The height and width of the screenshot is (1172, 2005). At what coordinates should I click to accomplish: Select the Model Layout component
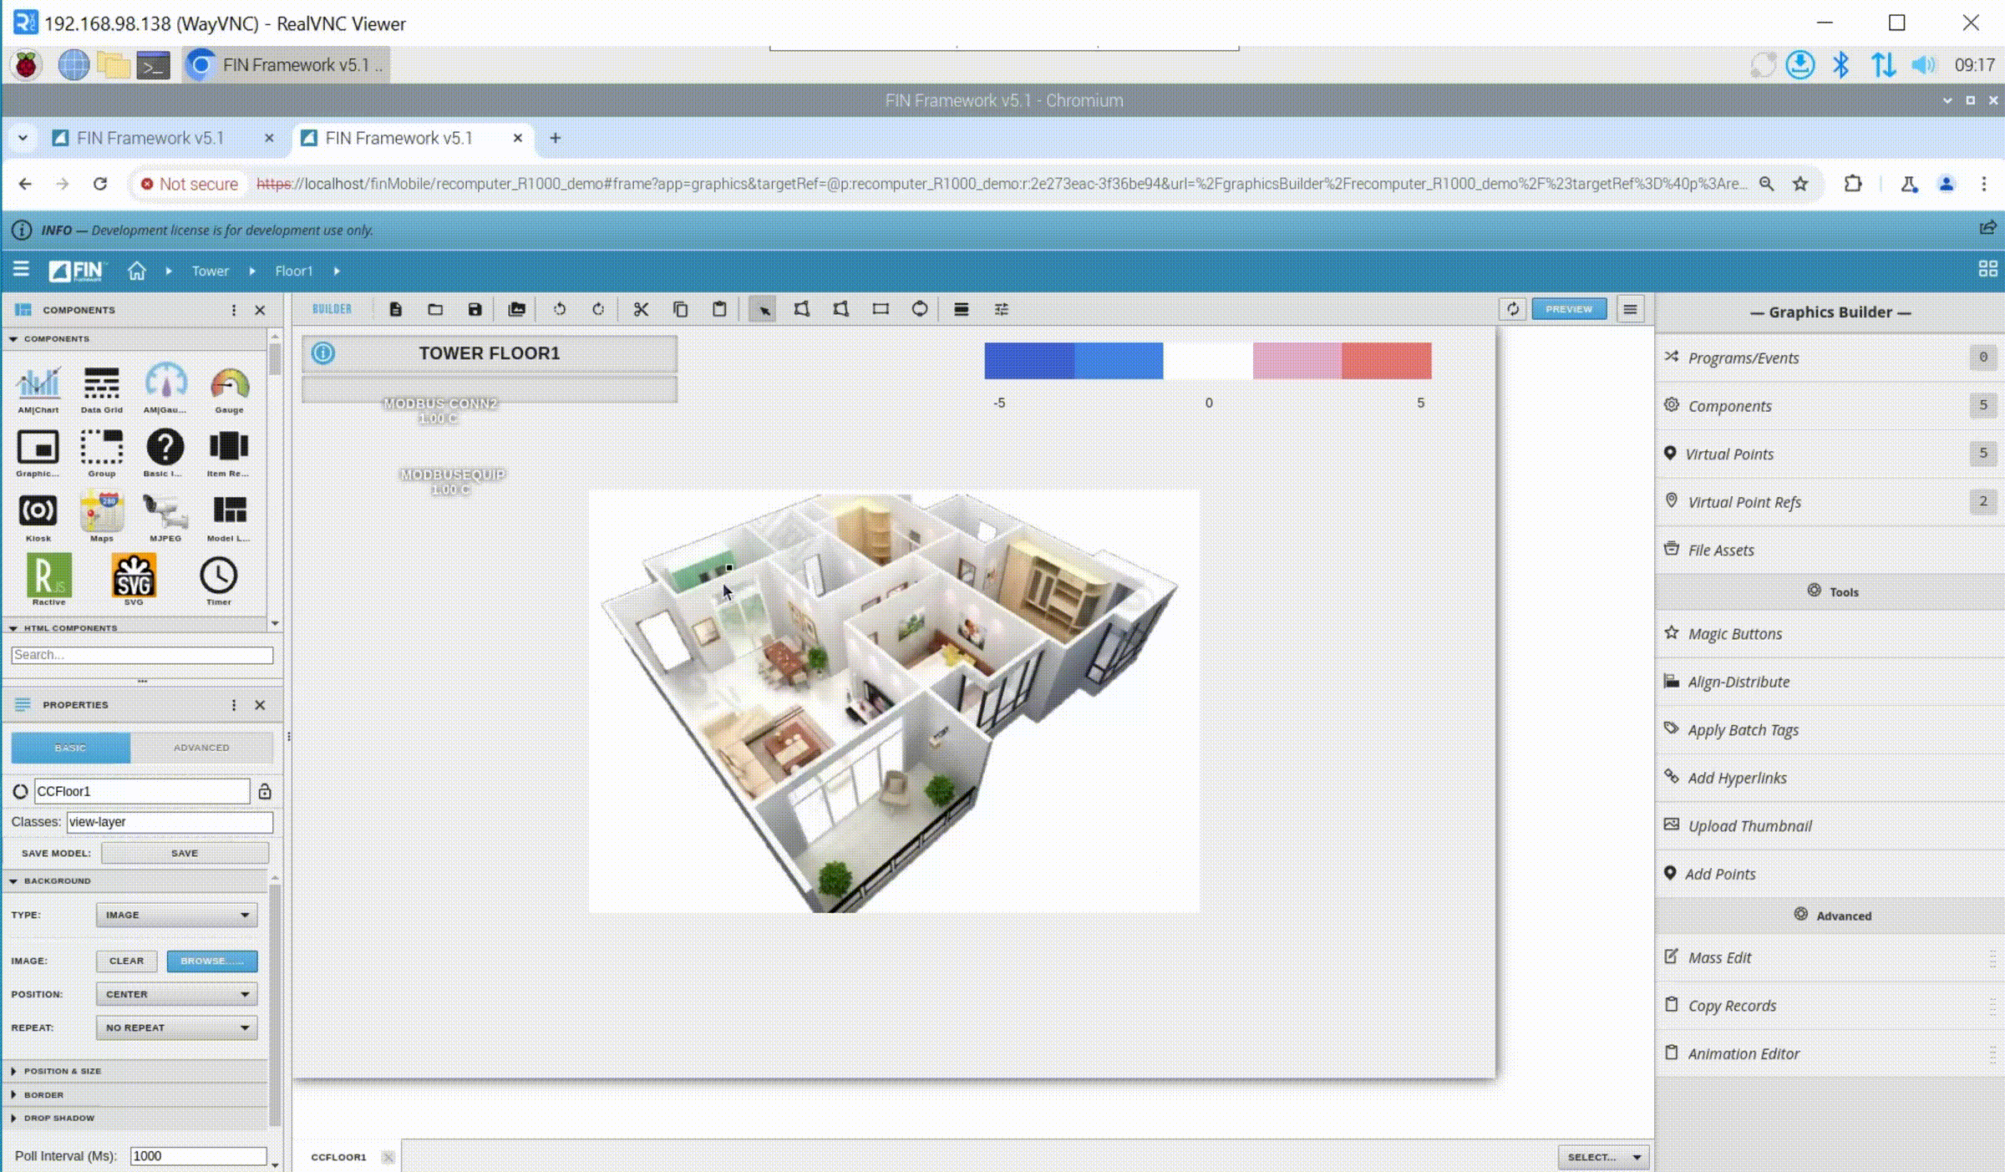229,516
